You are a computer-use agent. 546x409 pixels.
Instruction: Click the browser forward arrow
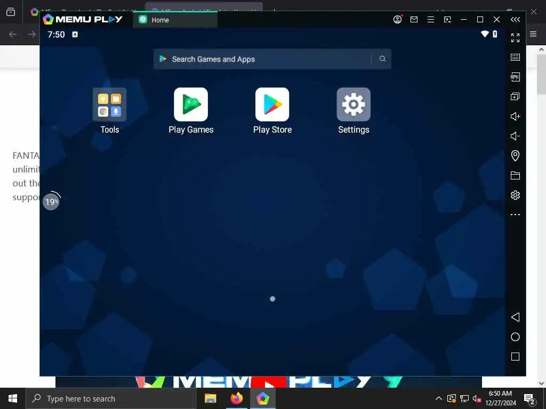click(31, 34)
